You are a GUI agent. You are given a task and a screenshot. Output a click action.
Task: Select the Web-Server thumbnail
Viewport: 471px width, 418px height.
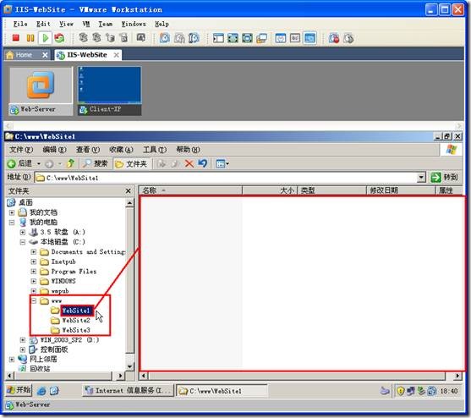point(41,91)
